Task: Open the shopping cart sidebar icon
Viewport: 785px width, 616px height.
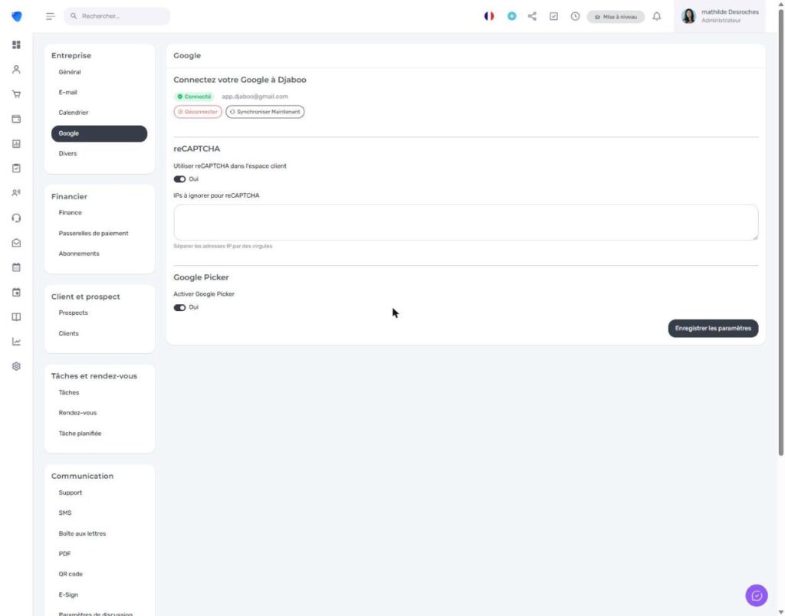Action: pyautogui.click(x=16, y=94)
